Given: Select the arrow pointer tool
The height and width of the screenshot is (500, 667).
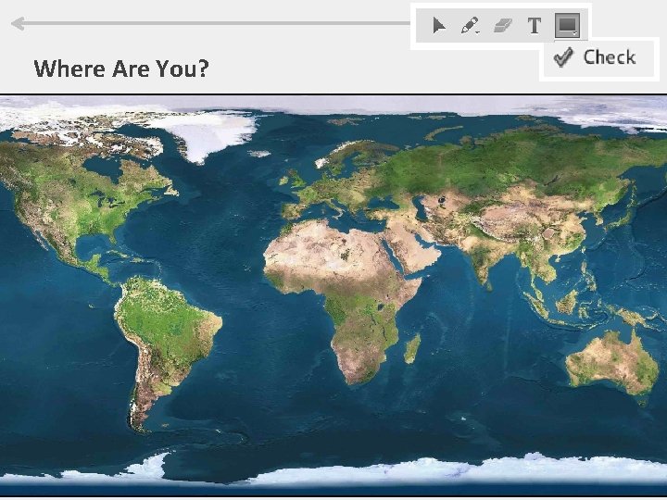Looking at the screenshot, I should coord(438,26).
